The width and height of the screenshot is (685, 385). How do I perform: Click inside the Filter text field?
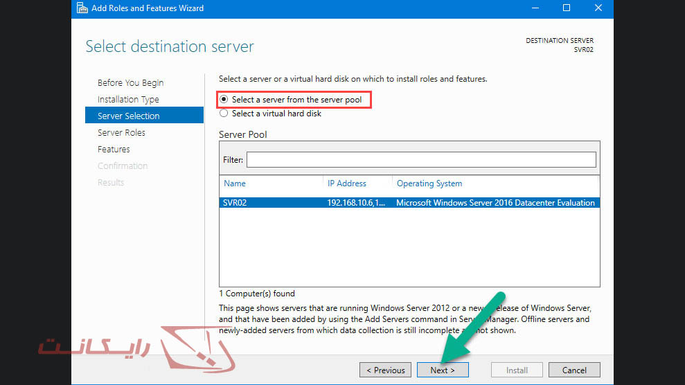(421, 160)
